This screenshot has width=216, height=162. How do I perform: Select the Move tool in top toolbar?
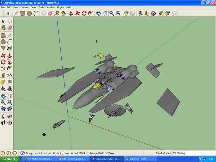[78, 13]
